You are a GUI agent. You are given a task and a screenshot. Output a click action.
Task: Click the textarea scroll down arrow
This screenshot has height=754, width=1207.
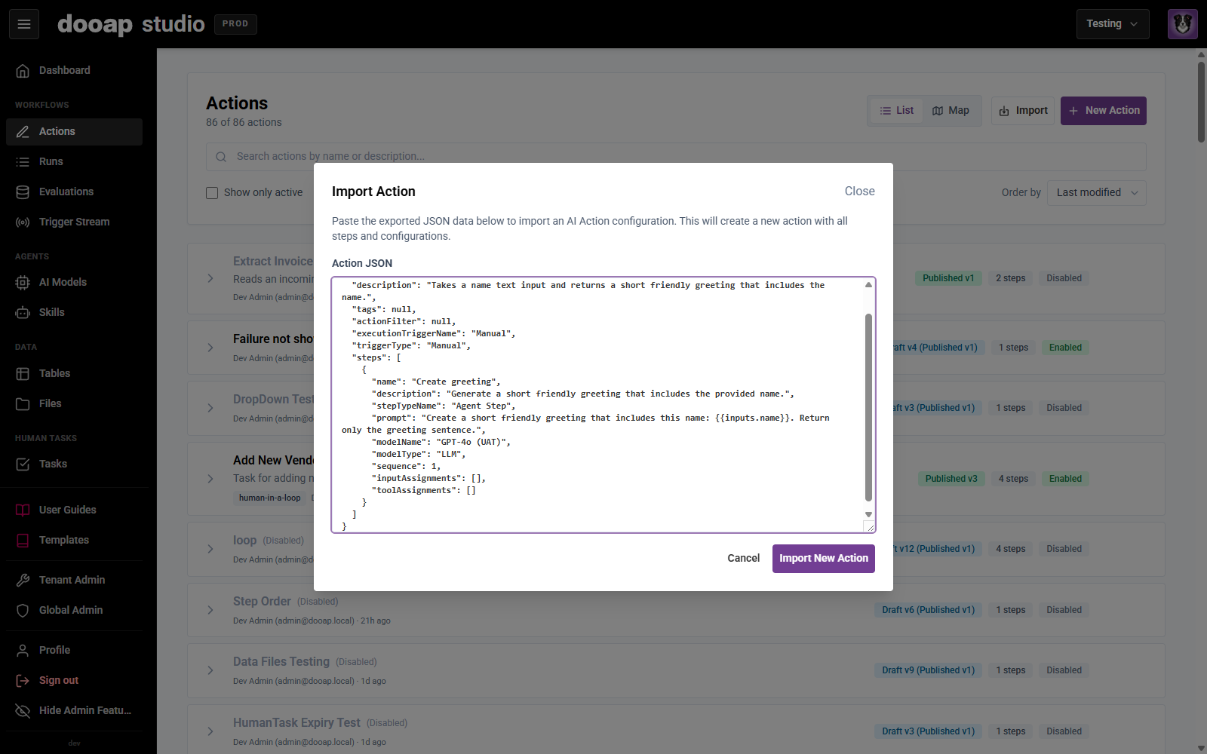coord(868,514)
